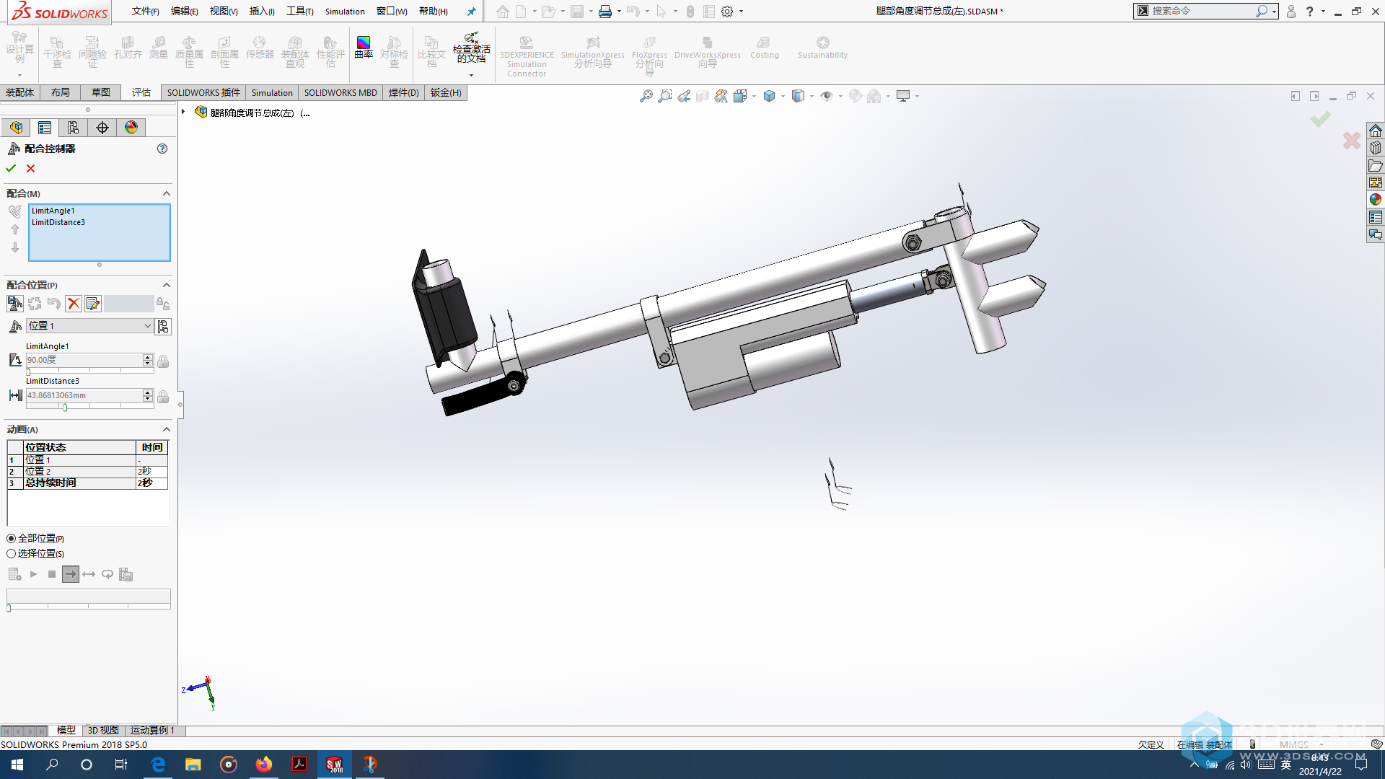The height and width of the screenshot is (779, 1385).
Task: Click the options gear icon
Action: point(727,12)
